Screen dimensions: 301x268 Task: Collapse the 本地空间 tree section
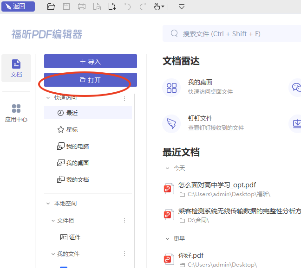pos(48,204)
